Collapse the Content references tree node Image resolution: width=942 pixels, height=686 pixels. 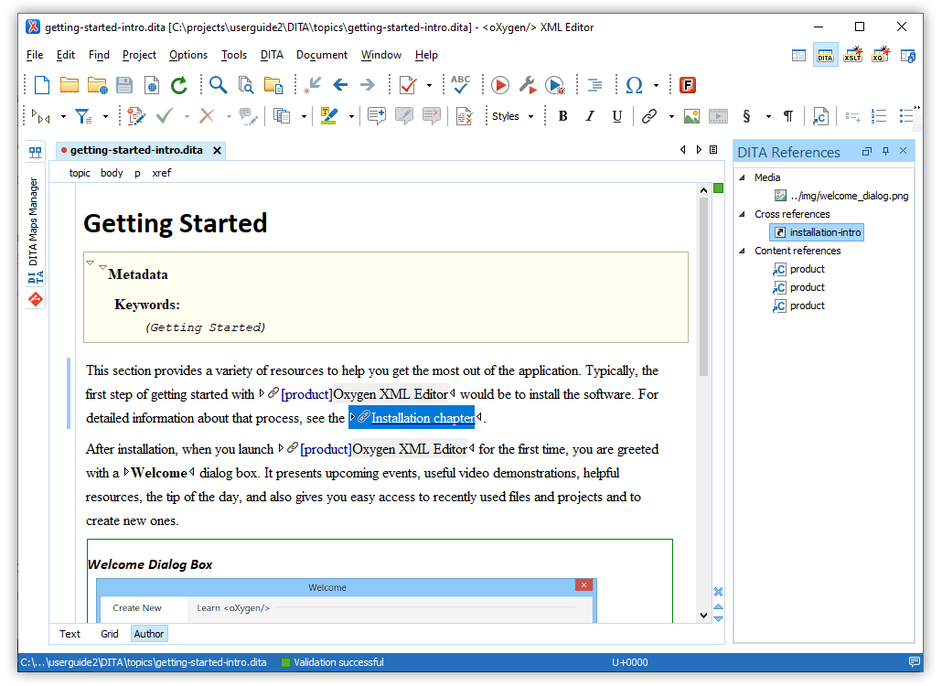[x=742, y=251]
